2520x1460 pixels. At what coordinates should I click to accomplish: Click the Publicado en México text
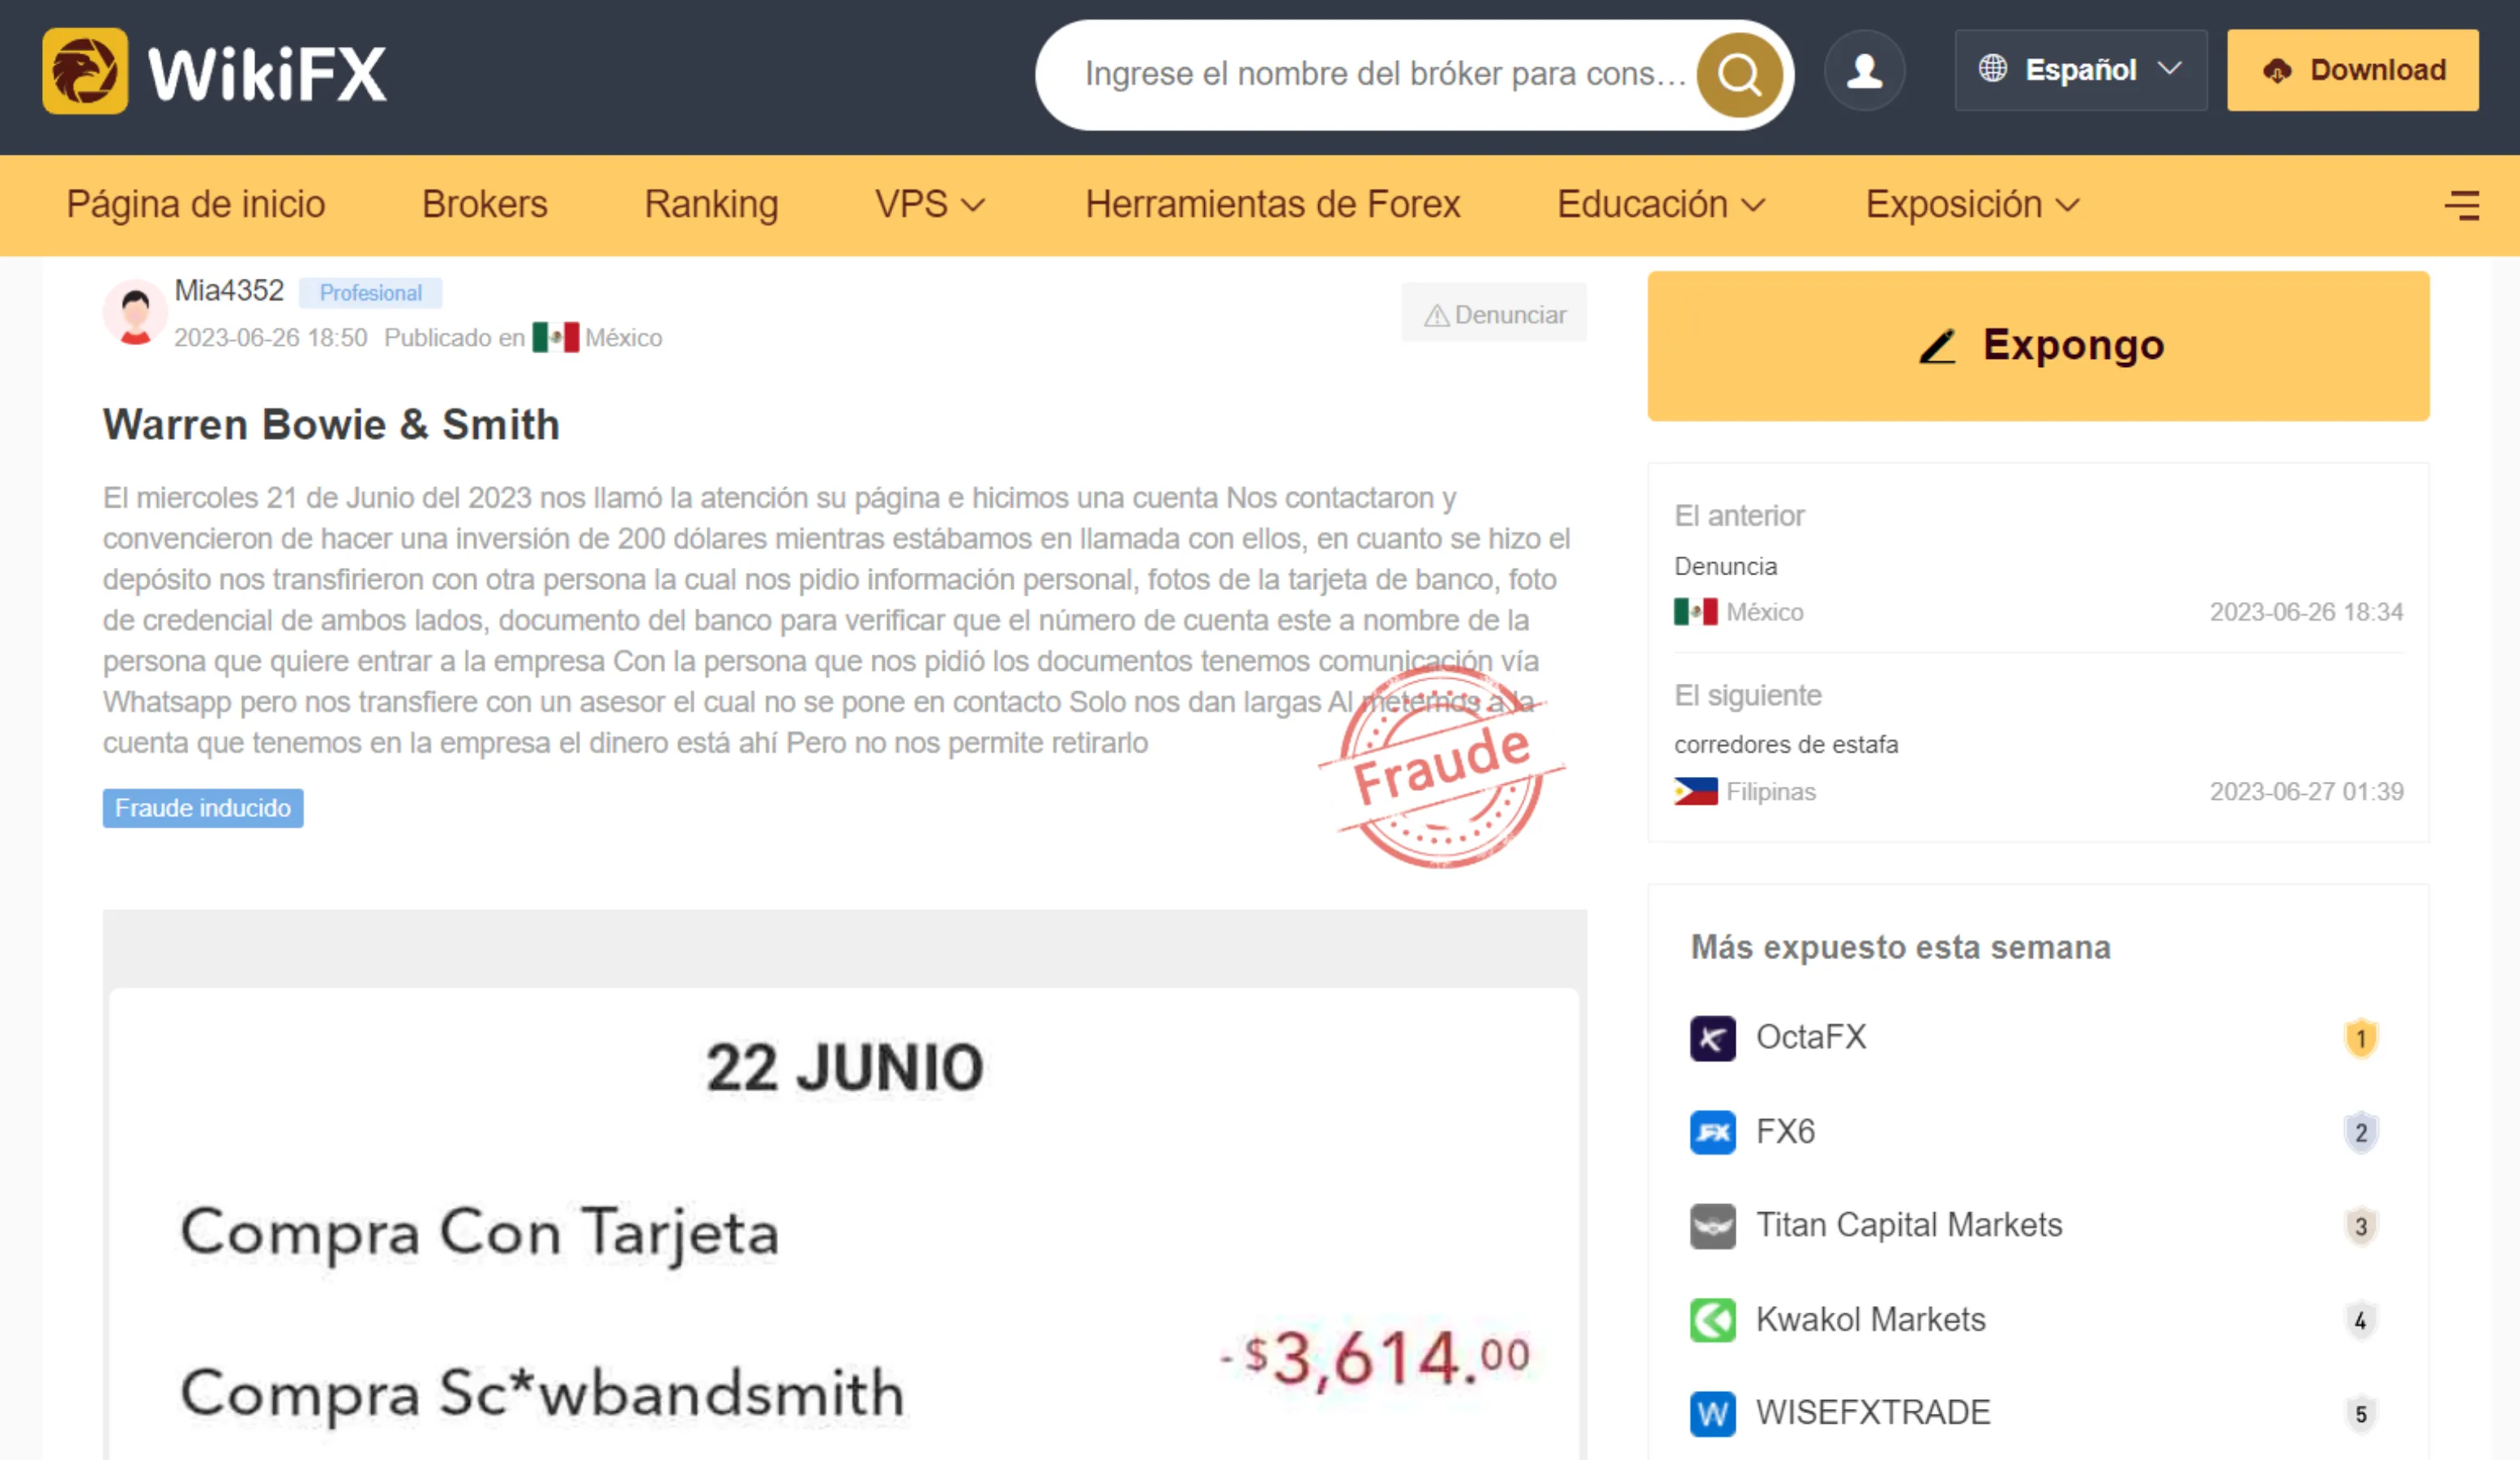pos(523,338)
